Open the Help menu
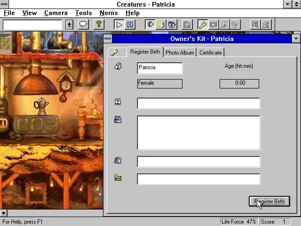Viewport: 301px width, 226px height. (x=132, y=13)
